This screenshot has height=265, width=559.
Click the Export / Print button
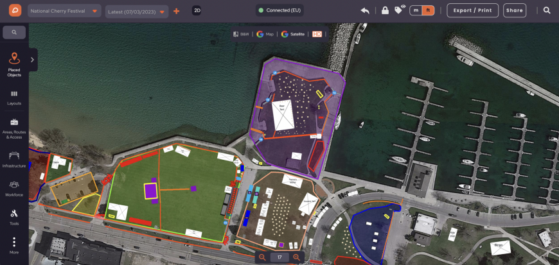click(474, 10)
